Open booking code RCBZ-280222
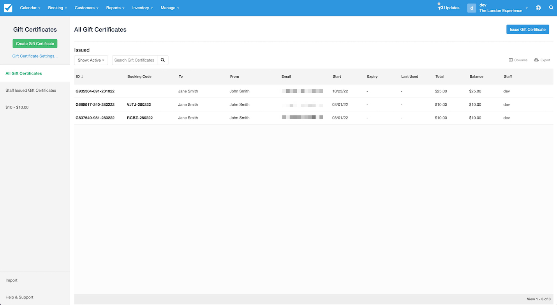The width and height of the screenshot is (557, 305). pyautogui.click(x=140, y=118)
